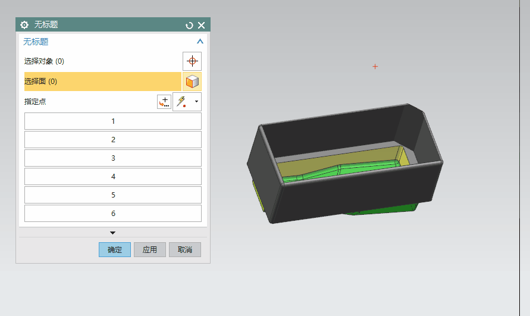Confirm with the 确定 button
Image resolution: width=530 pixels, height=316 pixels.
coord(115,250)
